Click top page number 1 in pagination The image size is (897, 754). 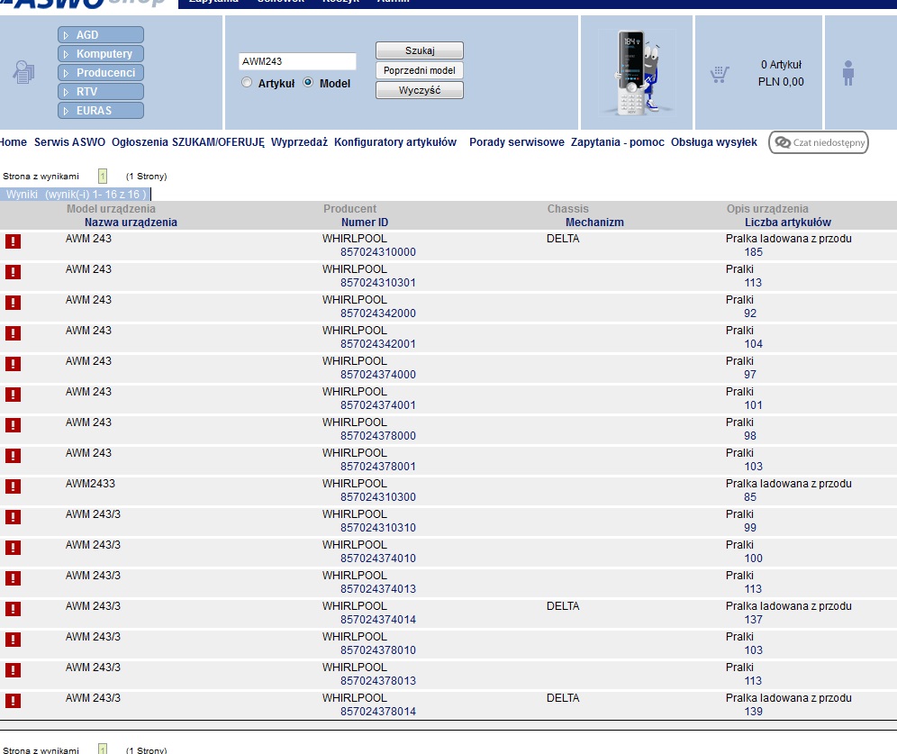point(103,177)
